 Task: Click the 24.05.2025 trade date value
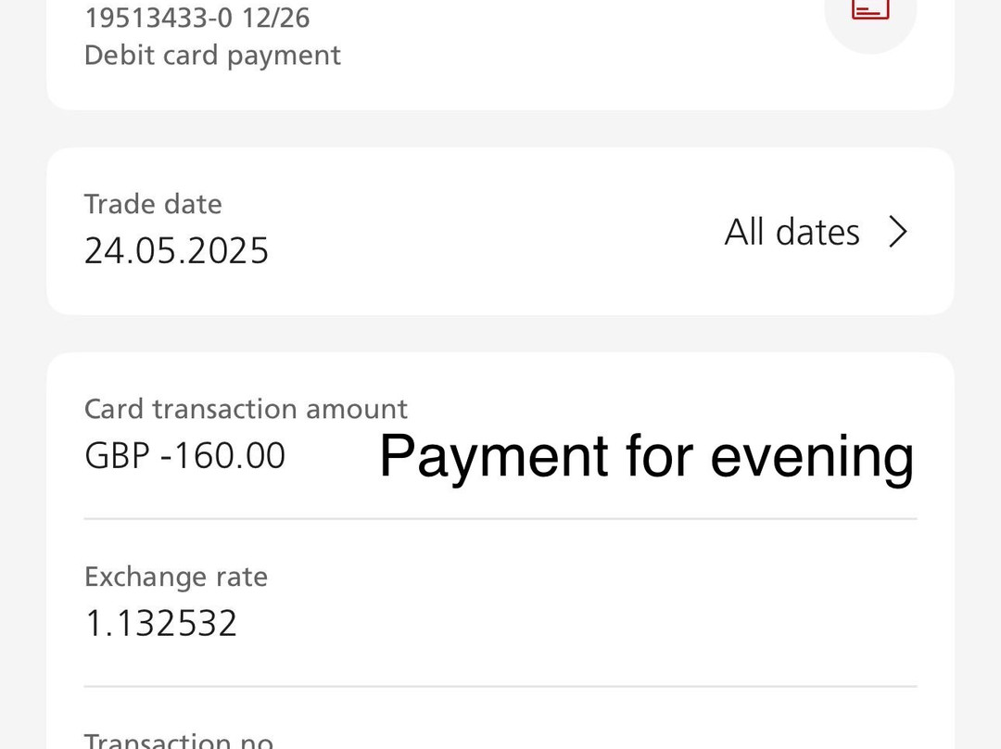176,250
